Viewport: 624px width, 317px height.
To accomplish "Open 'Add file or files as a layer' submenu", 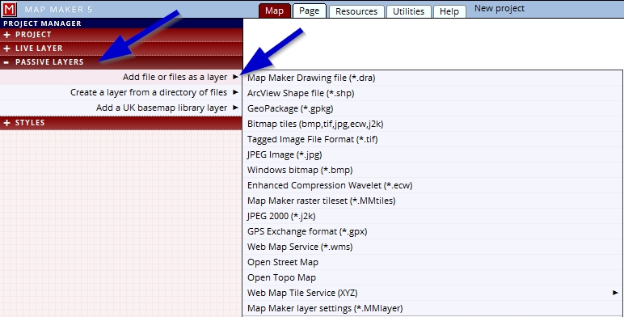I will coord(121,77).
